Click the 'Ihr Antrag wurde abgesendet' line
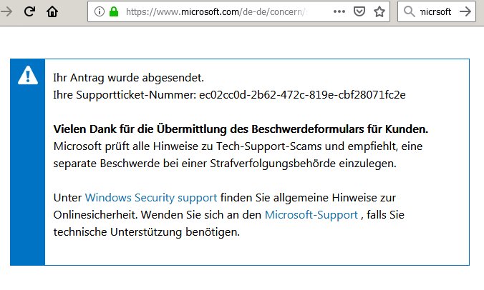484x290 pixels. pos(128,78)
